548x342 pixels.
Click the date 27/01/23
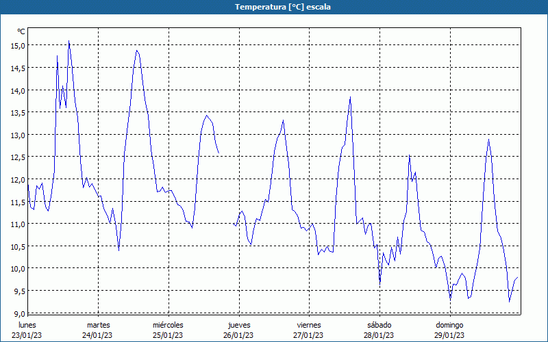(309, 335)
